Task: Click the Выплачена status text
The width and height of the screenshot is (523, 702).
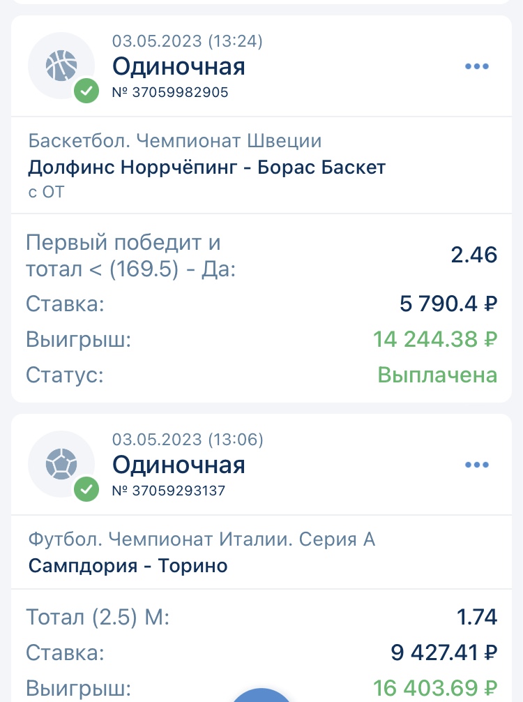Action: (437, 375)
